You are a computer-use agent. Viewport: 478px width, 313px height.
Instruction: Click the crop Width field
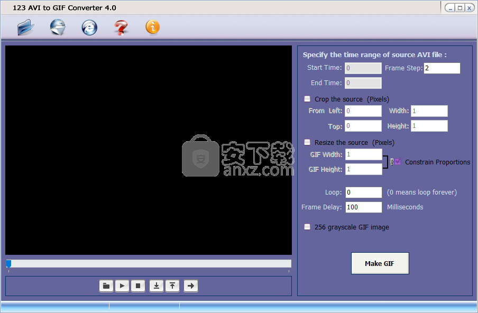pos(429,111)
